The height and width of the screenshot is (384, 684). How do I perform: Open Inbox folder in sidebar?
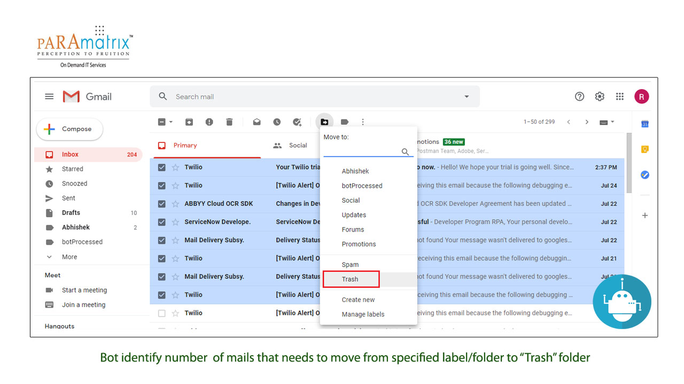88,155
